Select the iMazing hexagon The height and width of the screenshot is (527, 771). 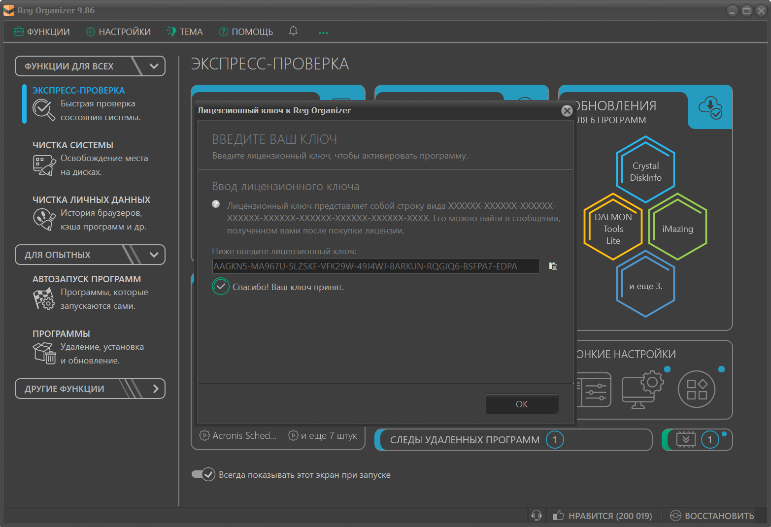click(x=677, y=229)
